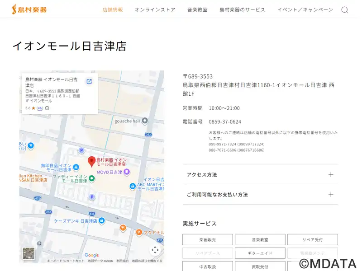
Task: Open 島村楽器のサービス menu
Action: coord(243,9)
